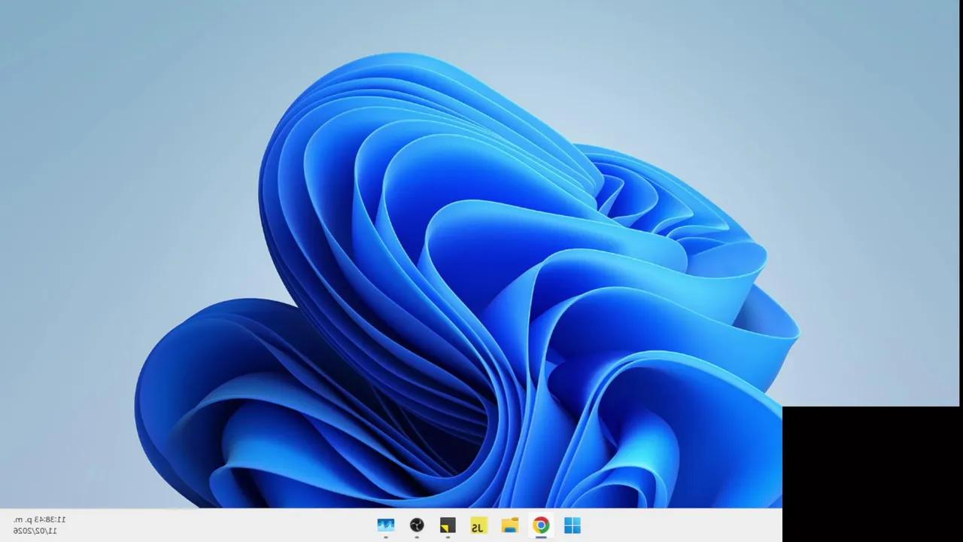Open the blue waveform app icon
Viewport: 963px width, 542px height.
(x=386, y=525)
